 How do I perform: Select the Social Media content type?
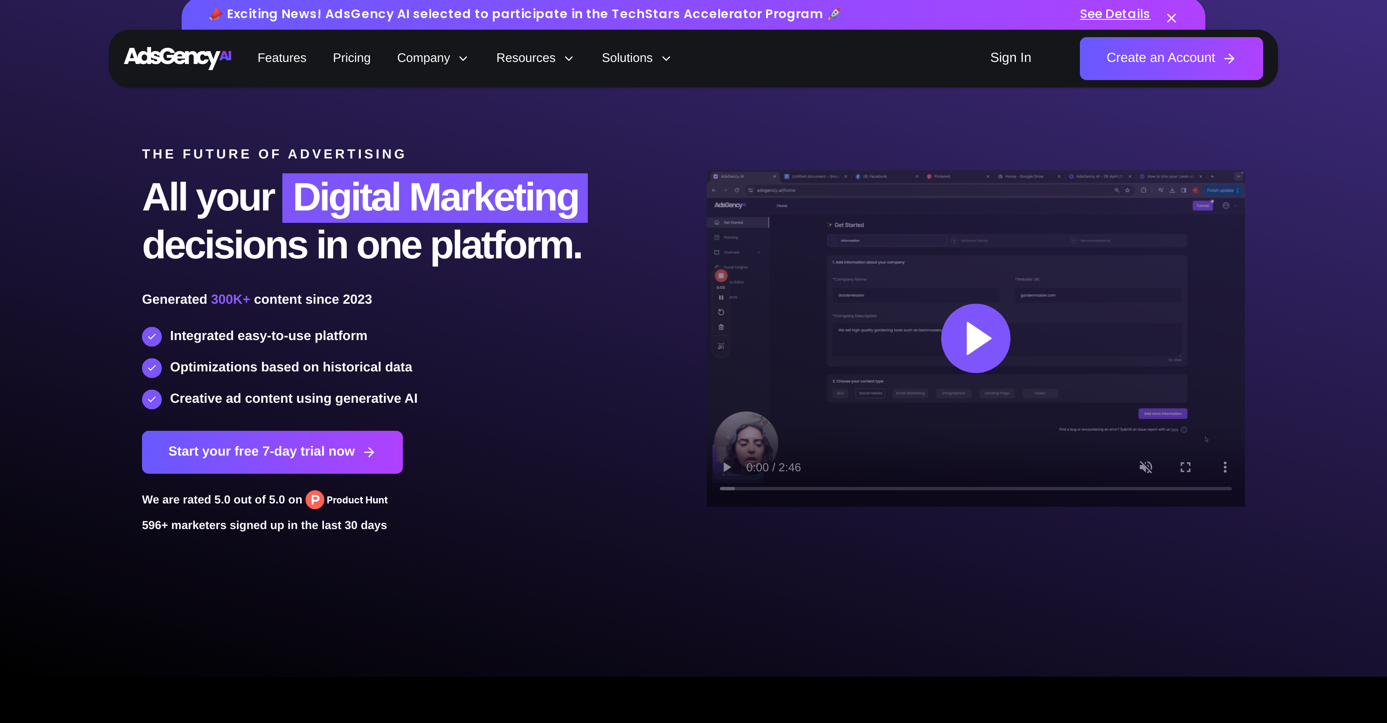click(x=870, y=393)
